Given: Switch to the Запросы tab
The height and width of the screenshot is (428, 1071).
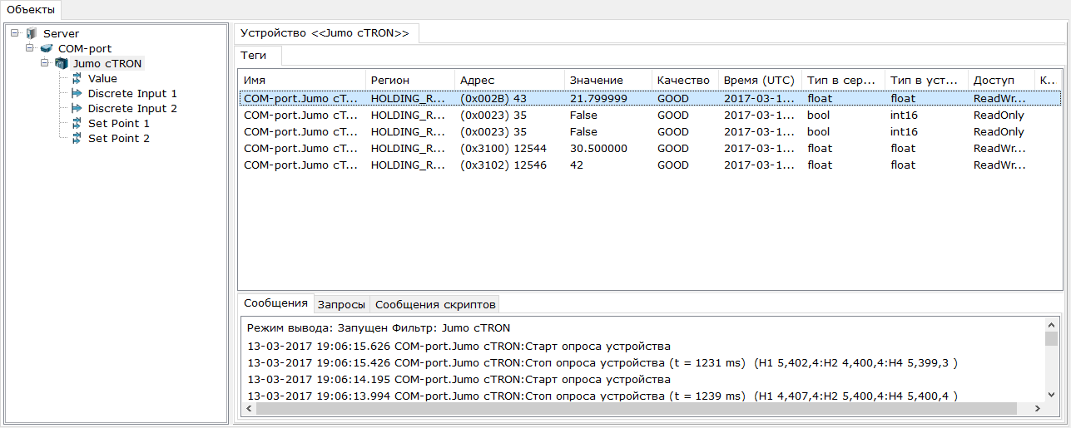Looking at the screenshot, I should coord(340,304).
